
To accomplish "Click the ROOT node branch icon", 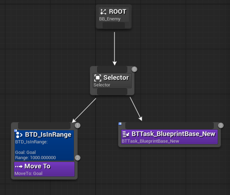I will click(x=103, y=12).
